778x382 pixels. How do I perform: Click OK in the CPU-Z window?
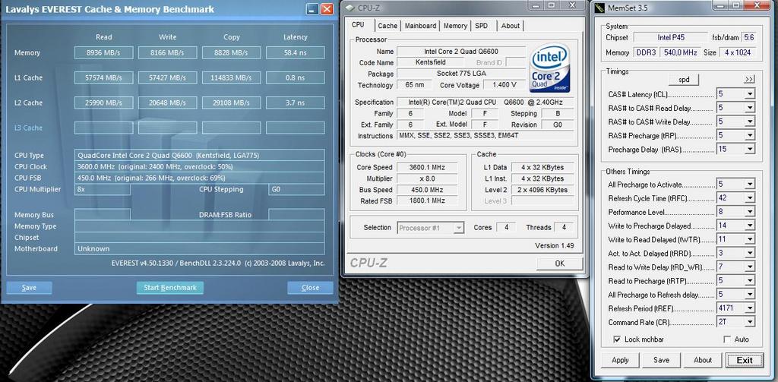pos(560,264)
